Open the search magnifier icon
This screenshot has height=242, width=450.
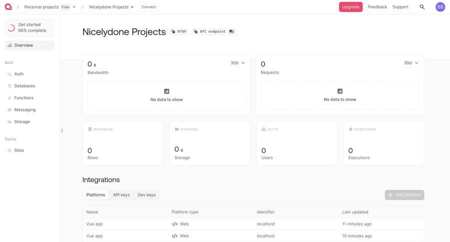tap(422, 7)
